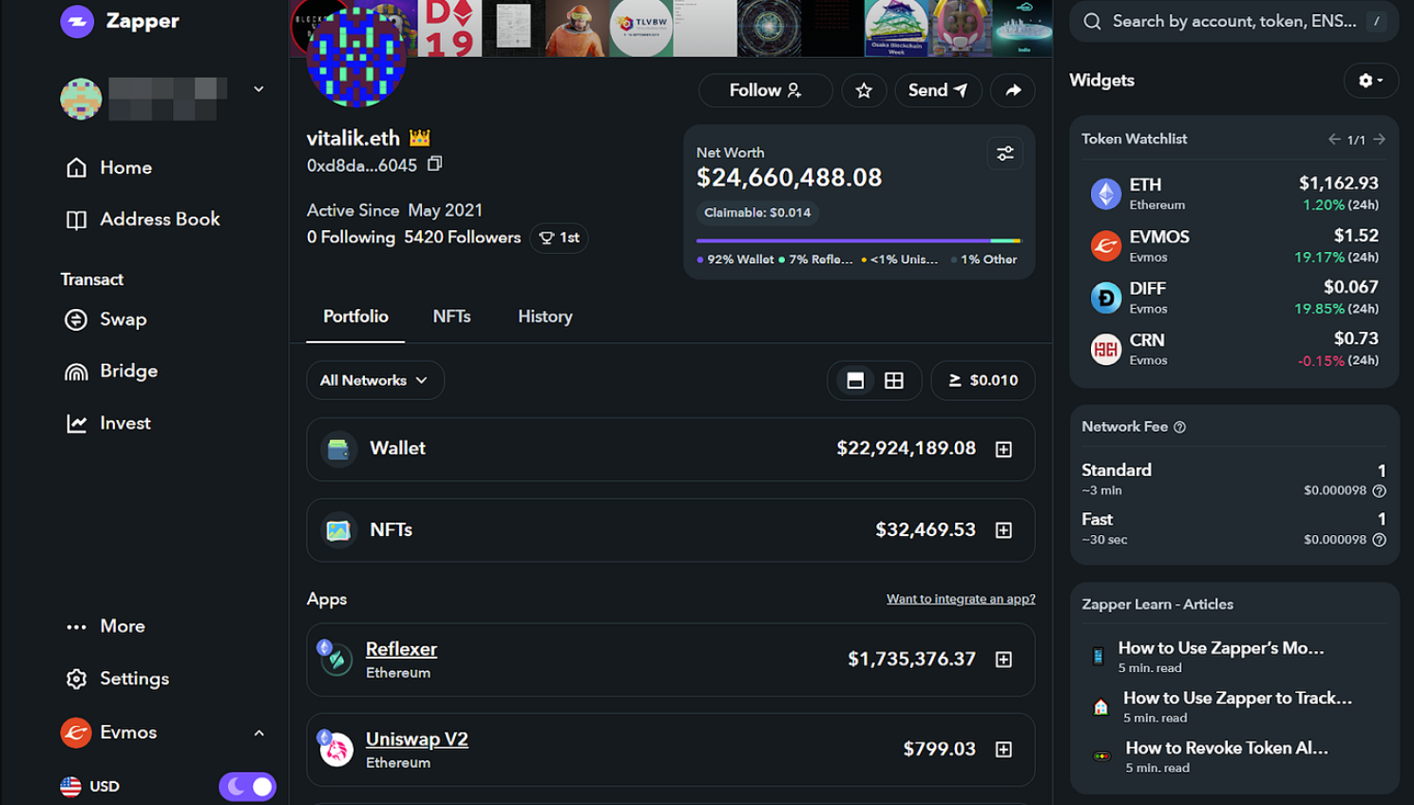The image size is (1414, 805).
Task: Change the minimum balance $0.010 filter
Action: [x=983, y=380]
